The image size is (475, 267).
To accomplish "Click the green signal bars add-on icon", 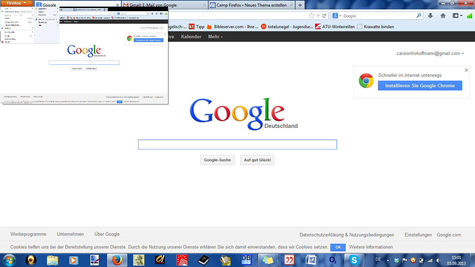I will click(x=470, y=16).
